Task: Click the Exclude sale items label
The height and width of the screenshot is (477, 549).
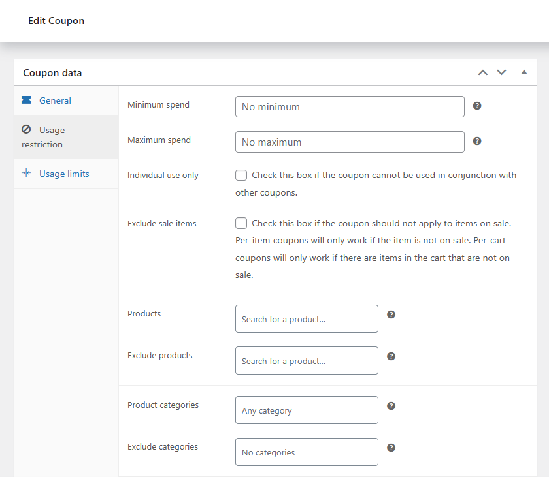Action: click(162, 223)
